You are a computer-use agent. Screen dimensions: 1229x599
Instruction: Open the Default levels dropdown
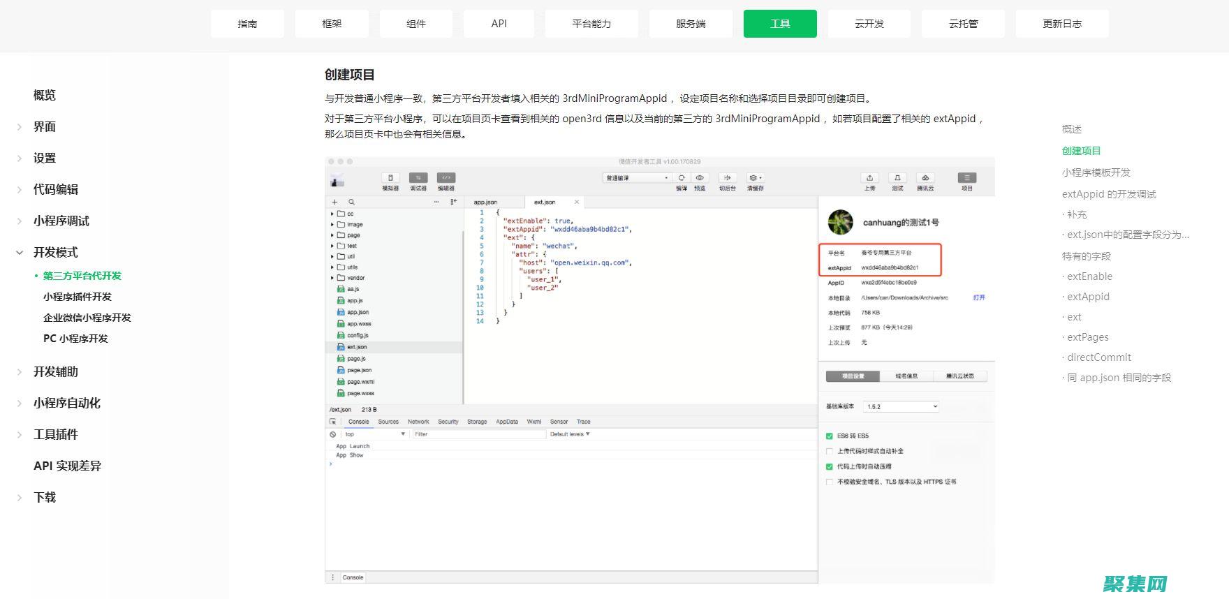click(570, 434)
